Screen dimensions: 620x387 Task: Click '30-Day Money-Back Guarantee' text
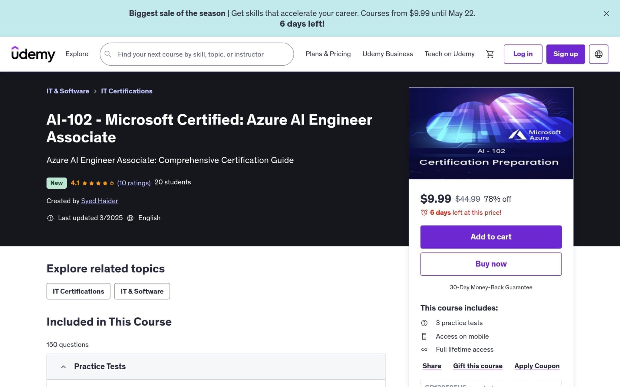[x=491, y=287]
